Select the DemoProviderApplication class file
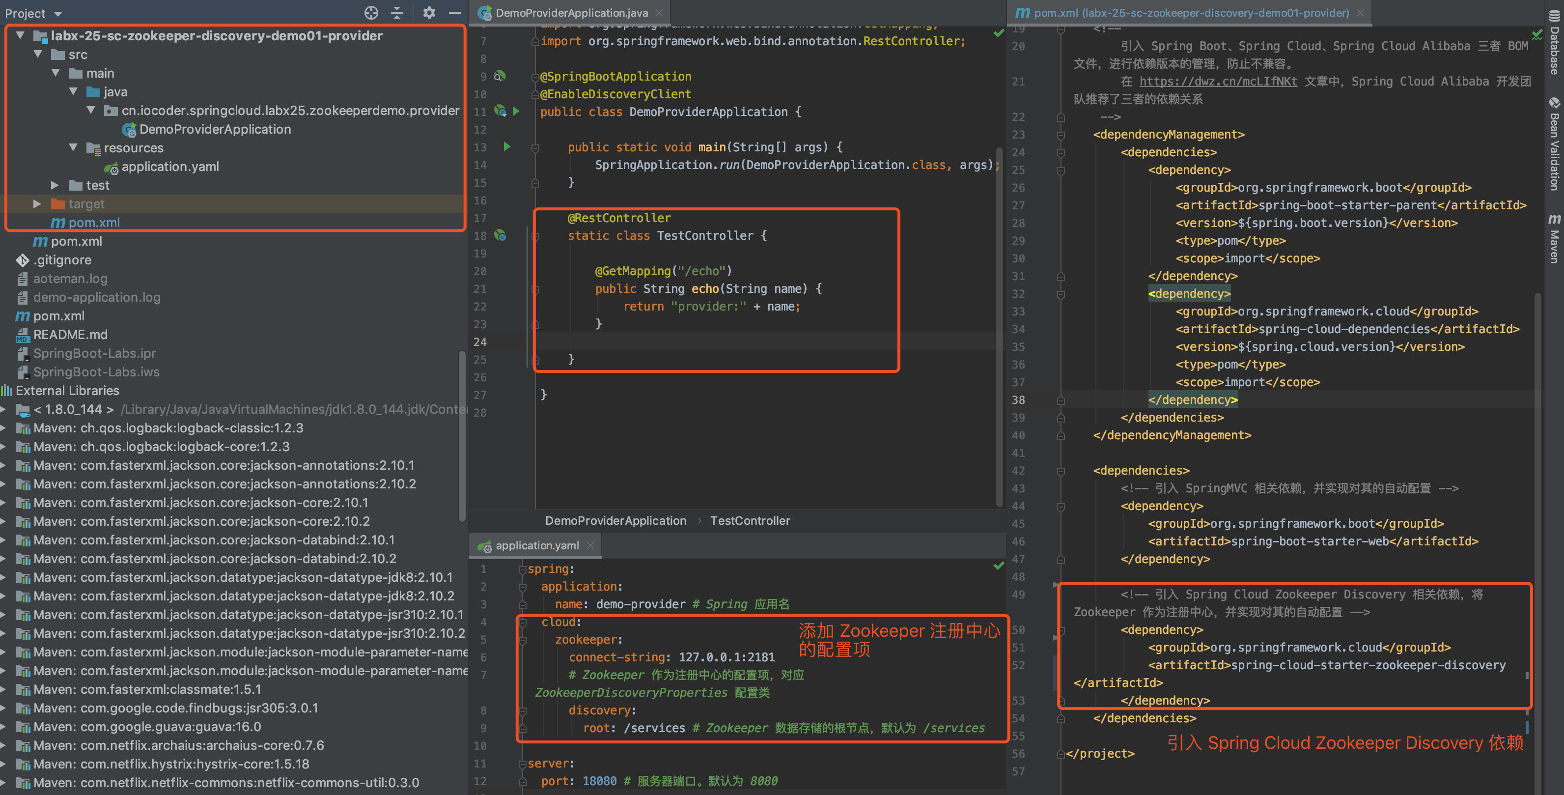The width and height of the screenshot is (1564, 795). pyautogui.click(x=206, y=129)
